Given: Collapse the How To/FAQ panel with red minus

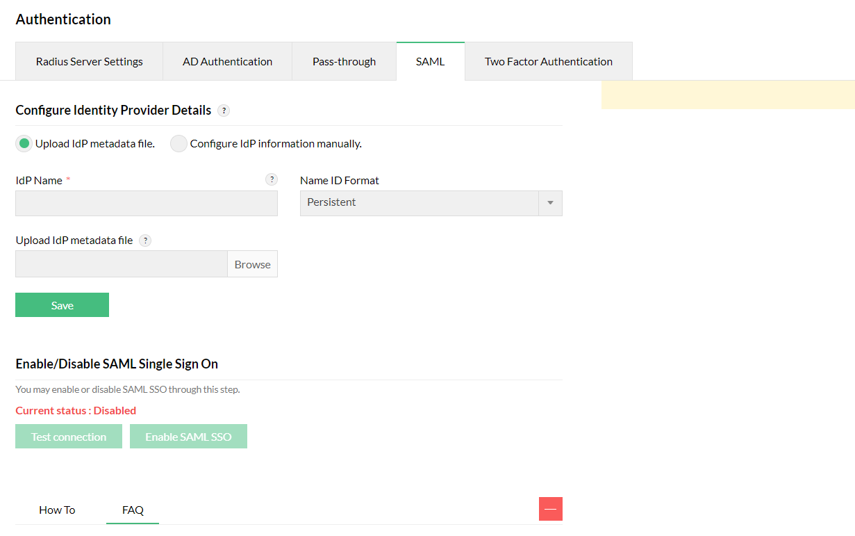Looking at the screenshot, I should [x=550, y=509].
